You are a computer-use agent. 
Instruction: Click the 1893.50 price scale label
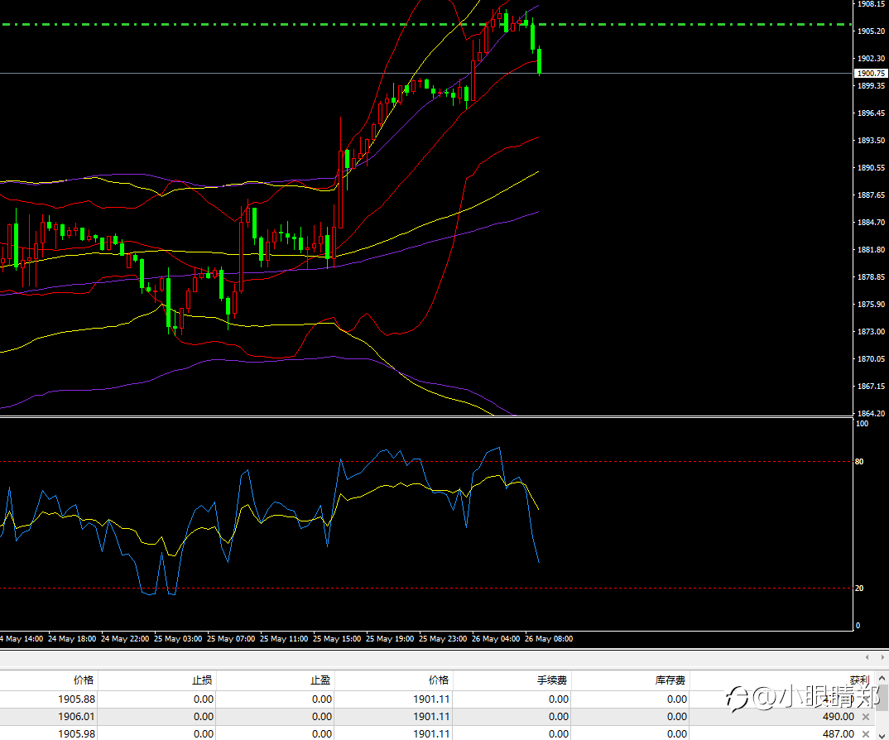point(871,140)
